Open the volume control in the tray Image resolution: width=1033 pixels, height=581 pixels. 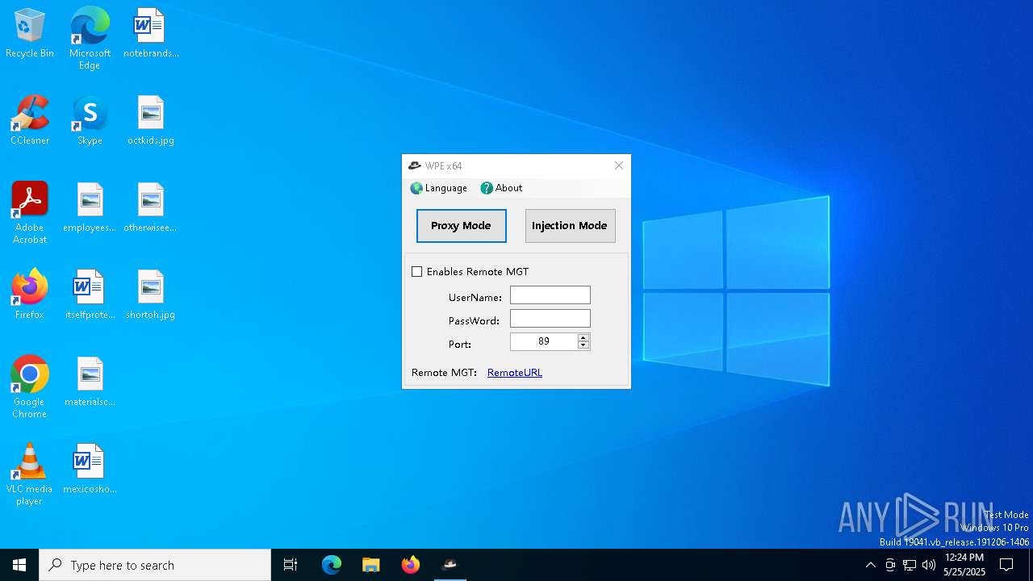(929, 565)
